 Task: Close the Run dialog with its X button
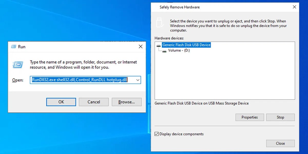[x=140, y=46]
